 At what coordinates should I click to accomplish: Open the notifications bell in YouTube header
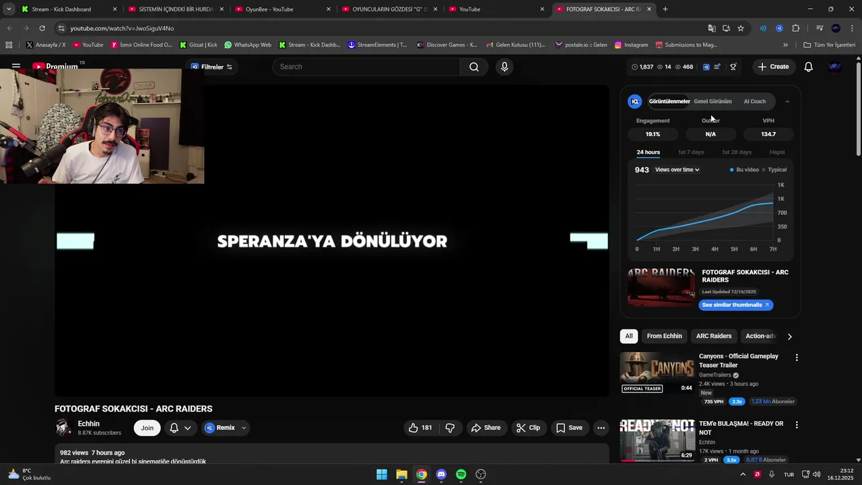point(808,67)
